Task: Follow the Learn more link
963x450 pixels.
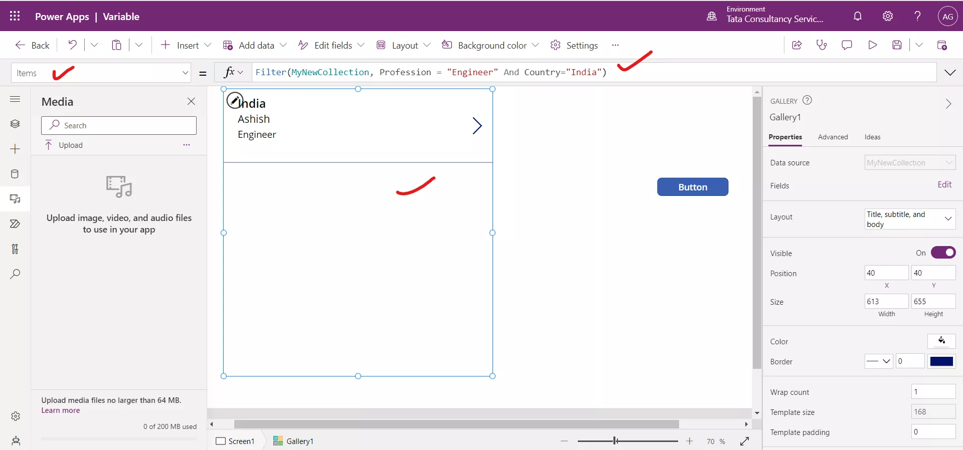Action: pos(61,410)
